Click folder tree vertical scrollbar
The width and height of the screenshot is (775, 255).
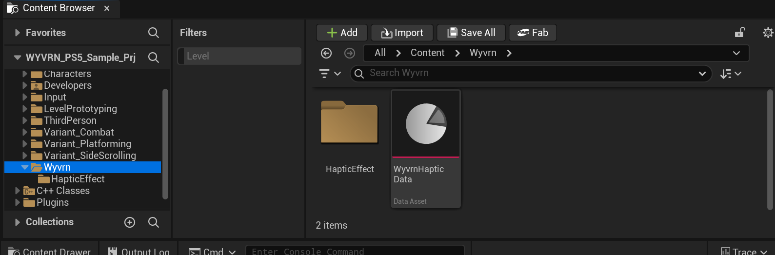[165, 144]
